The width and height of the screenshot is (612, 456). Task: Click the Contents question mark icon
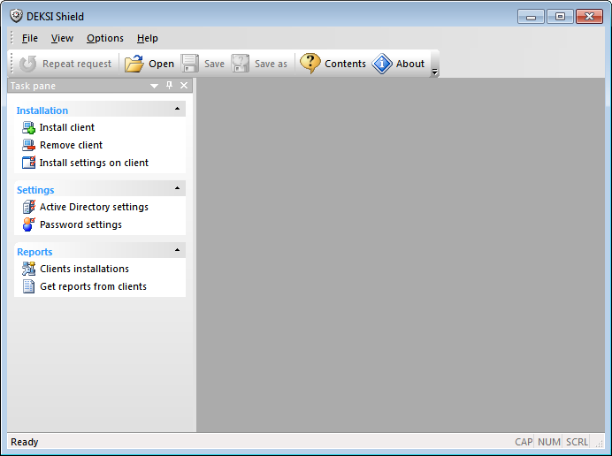click(x=310, y=64)
